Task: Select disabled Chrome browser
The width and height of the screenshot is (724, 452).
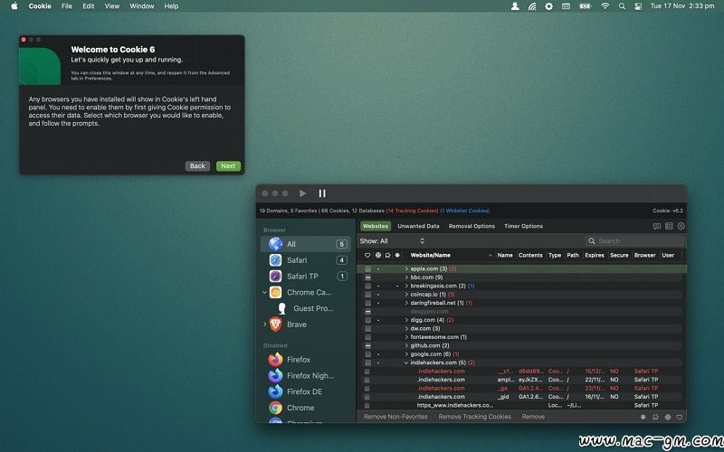Action: (306, 408)
